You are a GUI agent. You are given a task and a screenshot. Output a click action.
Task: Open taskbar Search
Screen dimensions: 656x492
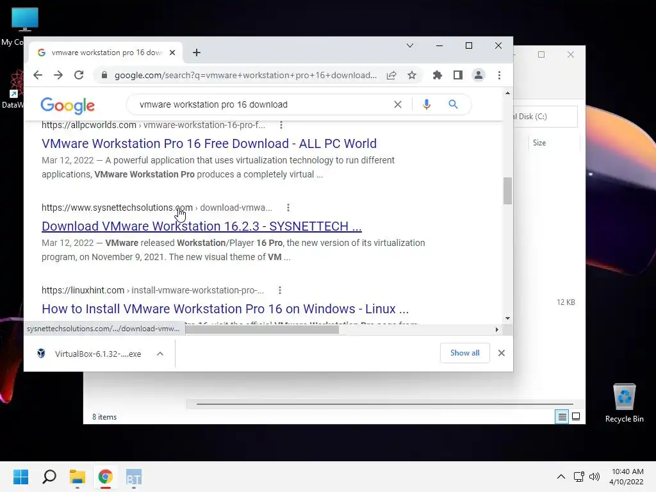[49, 477]
